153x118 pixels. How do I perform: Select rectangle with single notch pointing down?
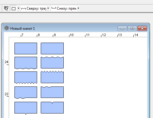26,108
